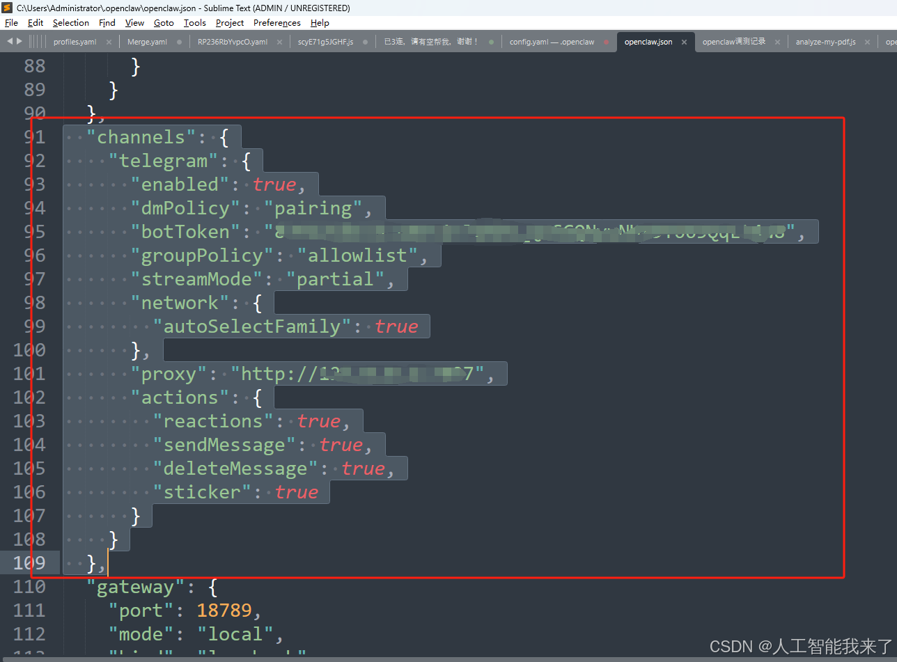Screen dimensions: 897x662
Task: Click the red unsaved dot on config.yaml tab
Action: (606, 42)
